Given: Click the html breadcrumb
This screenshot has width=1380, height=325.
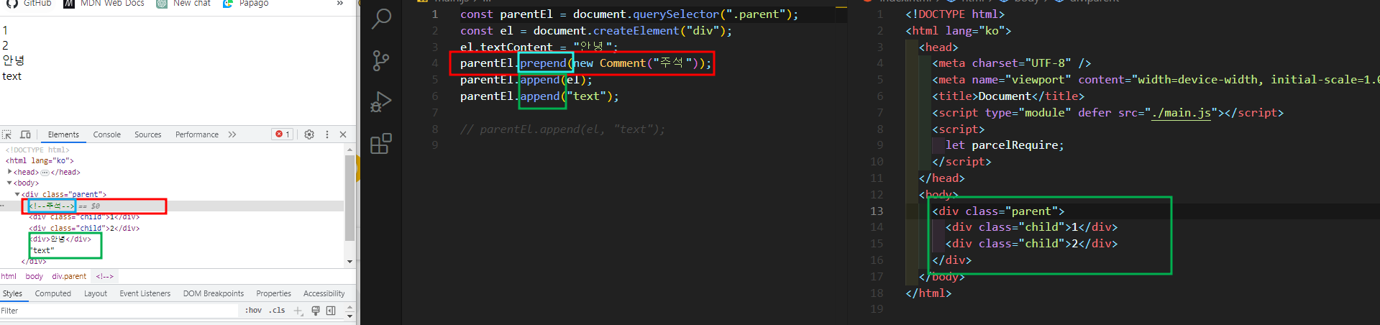Looking at the screenshot, I should [x=9, y=276].
